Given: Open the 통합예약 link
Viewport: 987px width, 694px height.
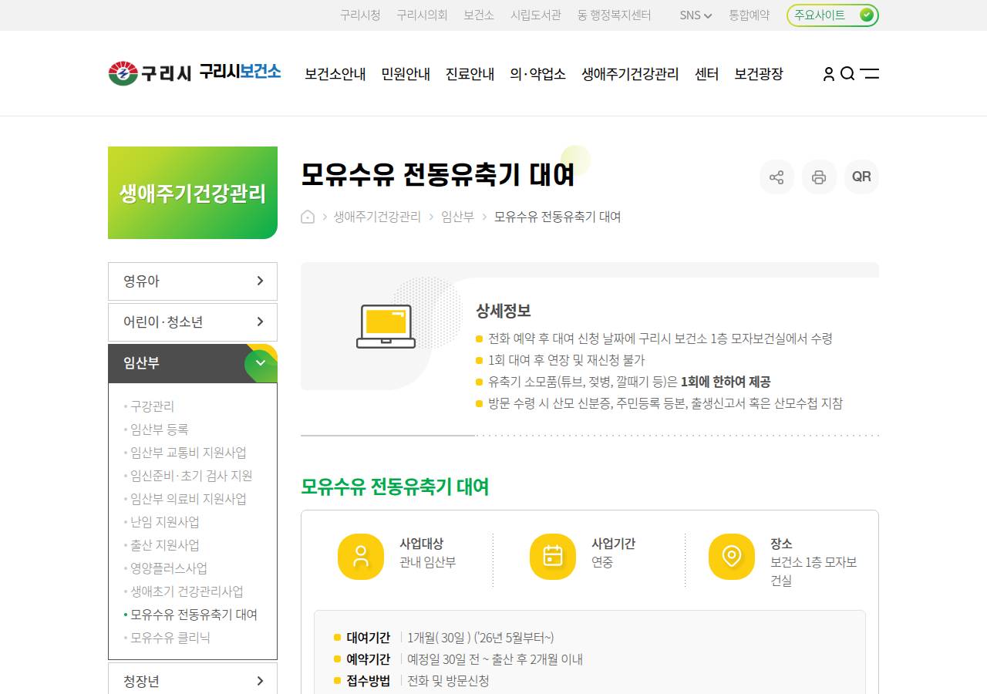Looking at the screenshot, I should click(x=750, y=15).
